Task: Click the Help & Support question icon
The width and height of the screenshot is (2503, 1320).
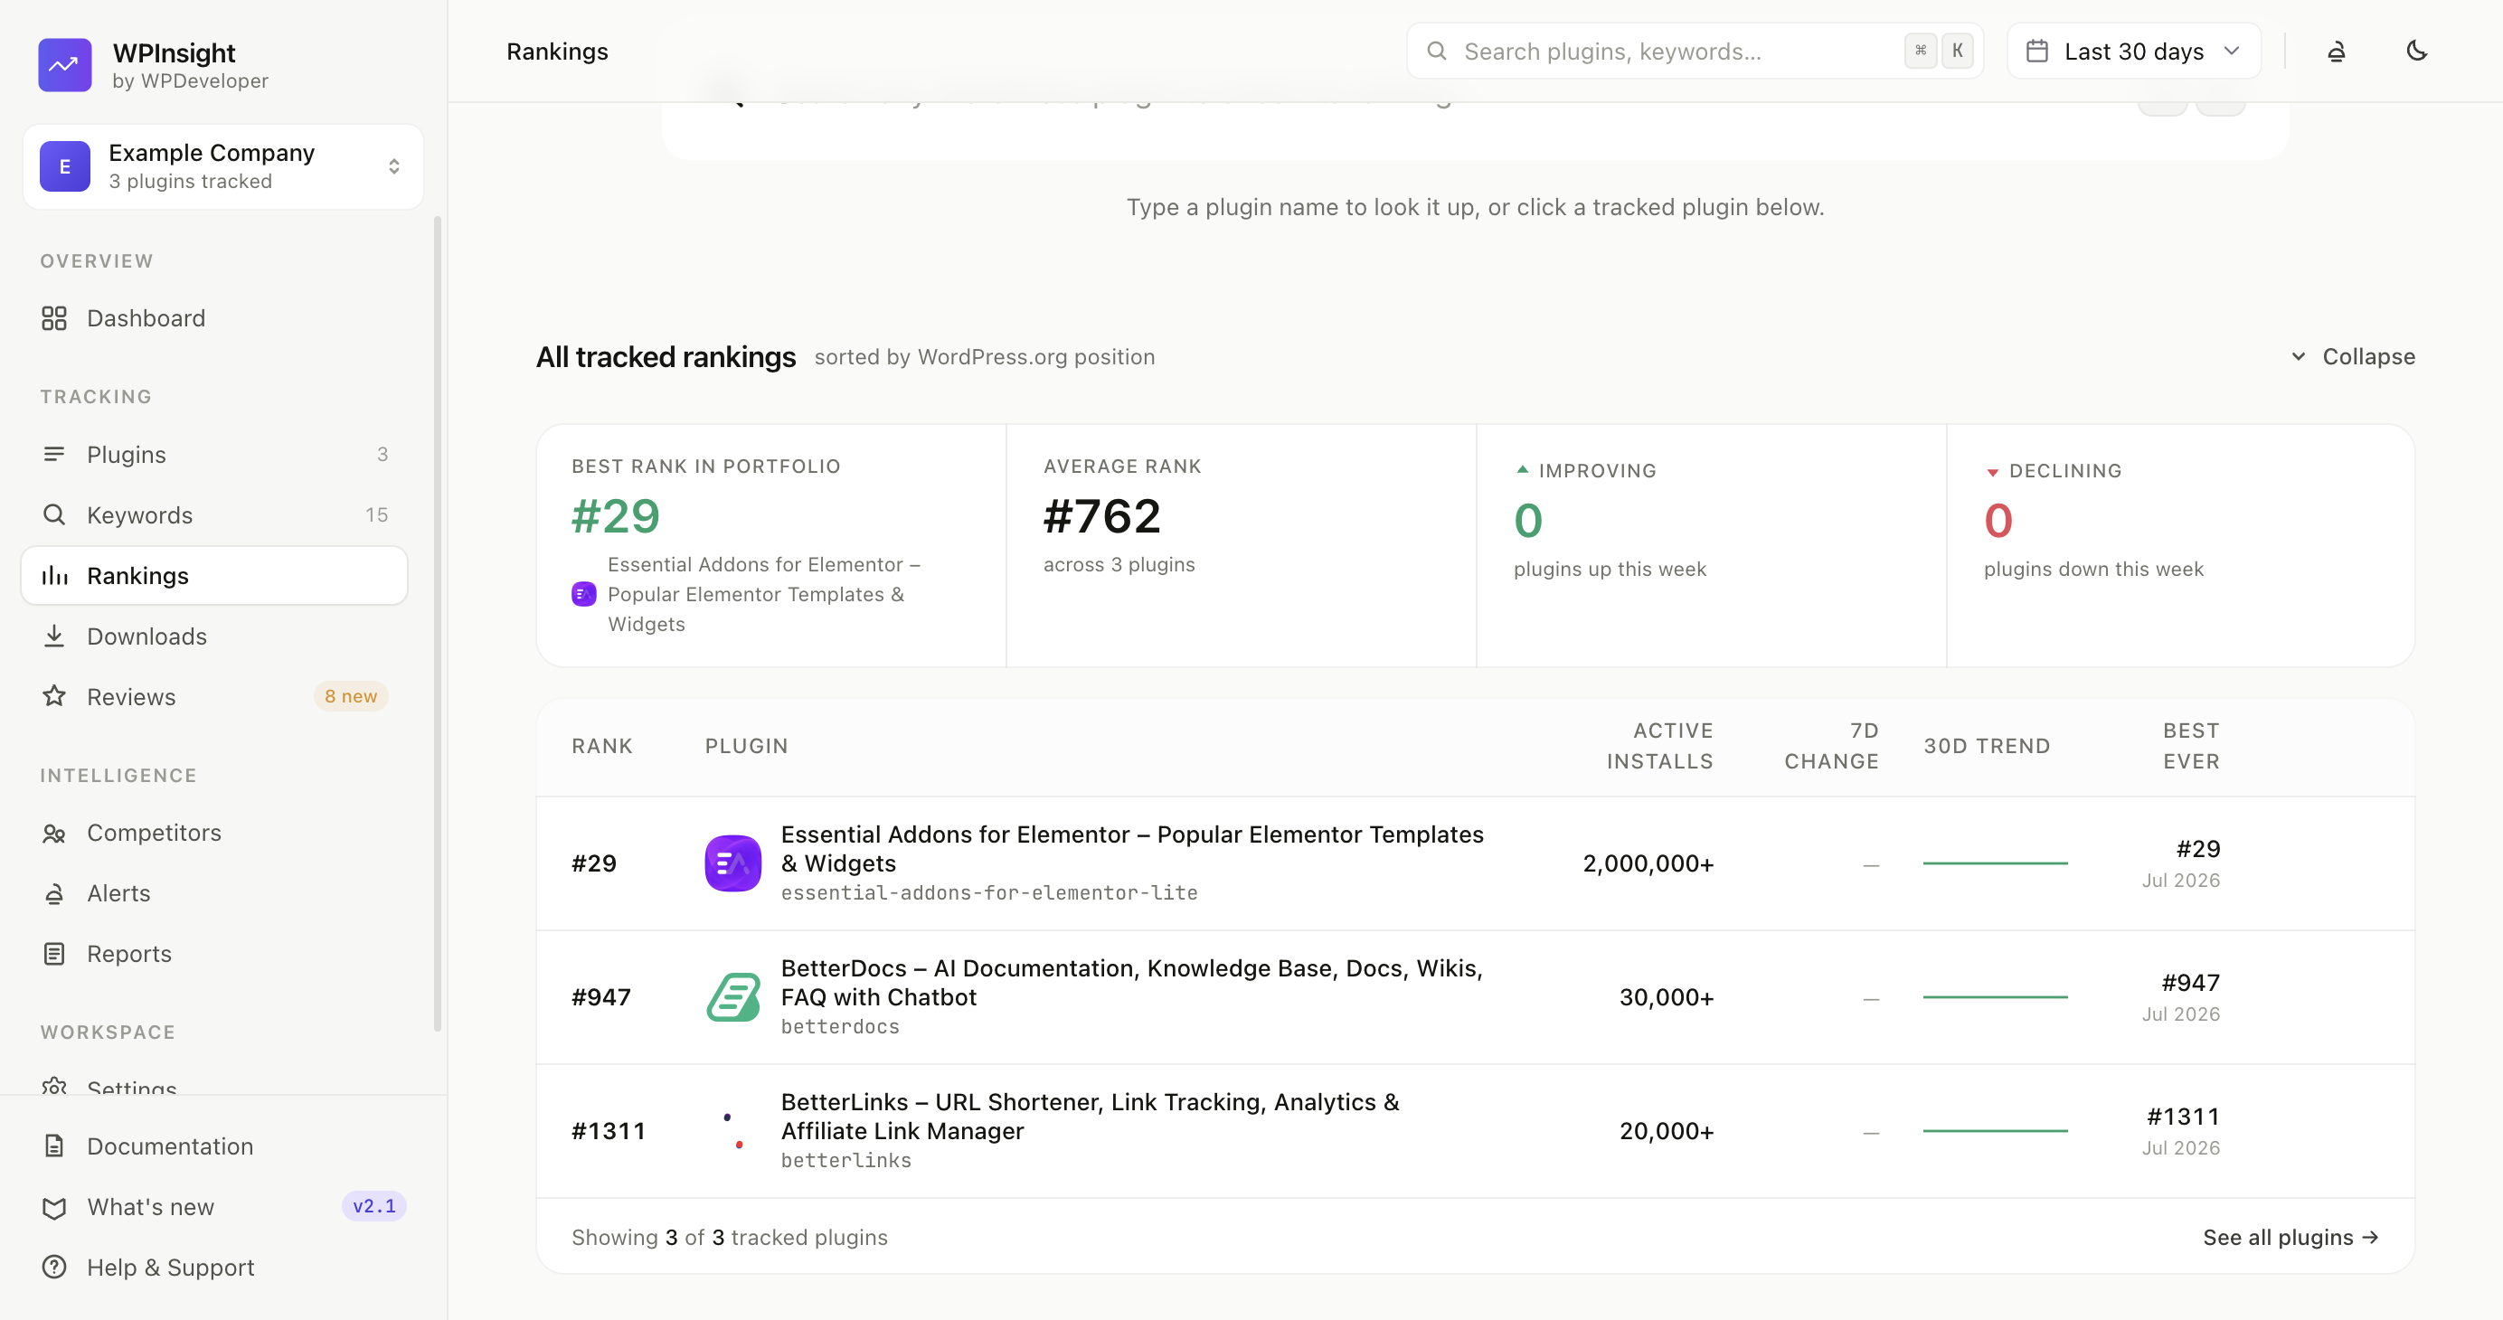Action: (x=54, y=1268)
